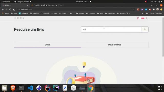Click the blue round extension icon

point(146,9)
